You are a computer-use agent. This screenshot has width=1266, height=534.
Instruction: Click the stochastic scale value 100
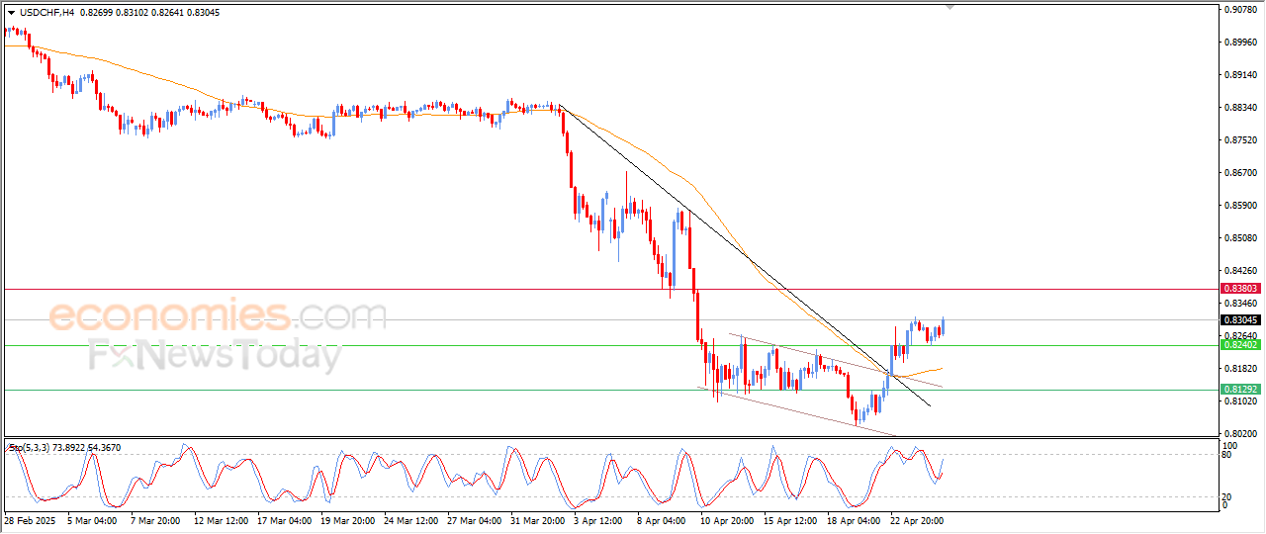coord(1231,446)
